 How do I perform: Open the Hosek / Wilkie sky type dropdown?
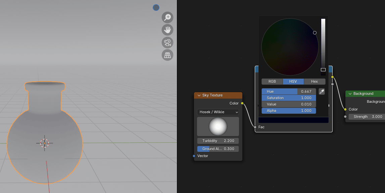coord(218,112)
